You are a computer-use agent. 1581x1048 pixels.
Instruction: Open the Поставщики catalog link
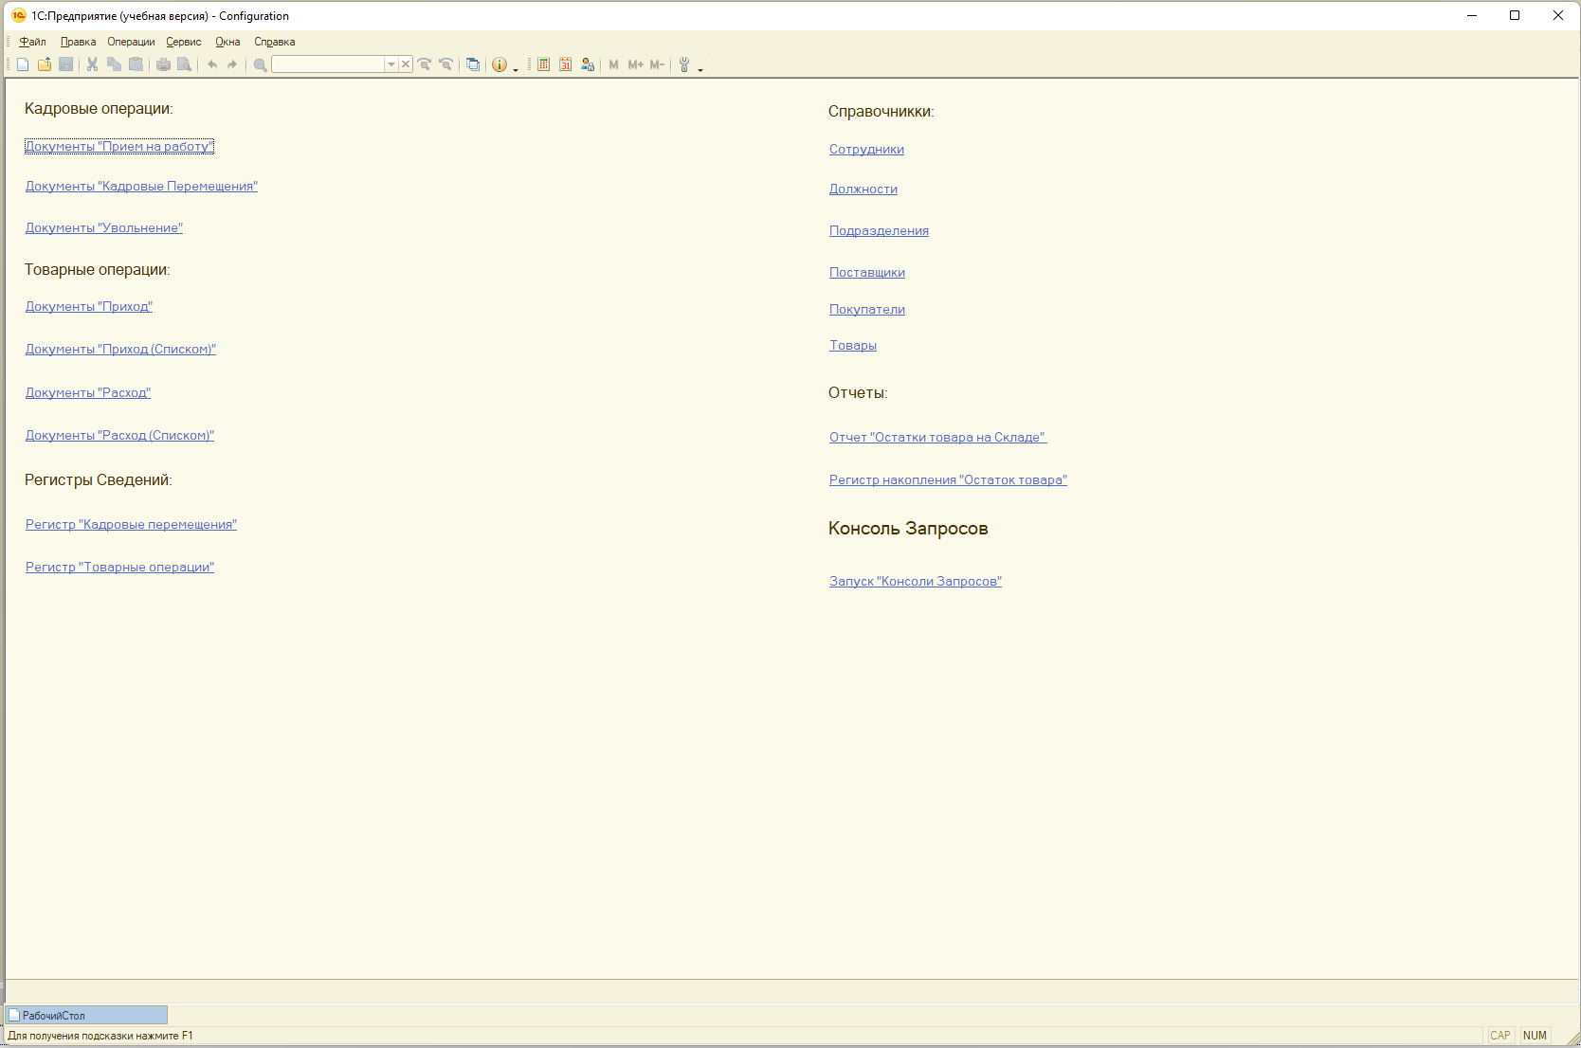click(x=867, y=272)
